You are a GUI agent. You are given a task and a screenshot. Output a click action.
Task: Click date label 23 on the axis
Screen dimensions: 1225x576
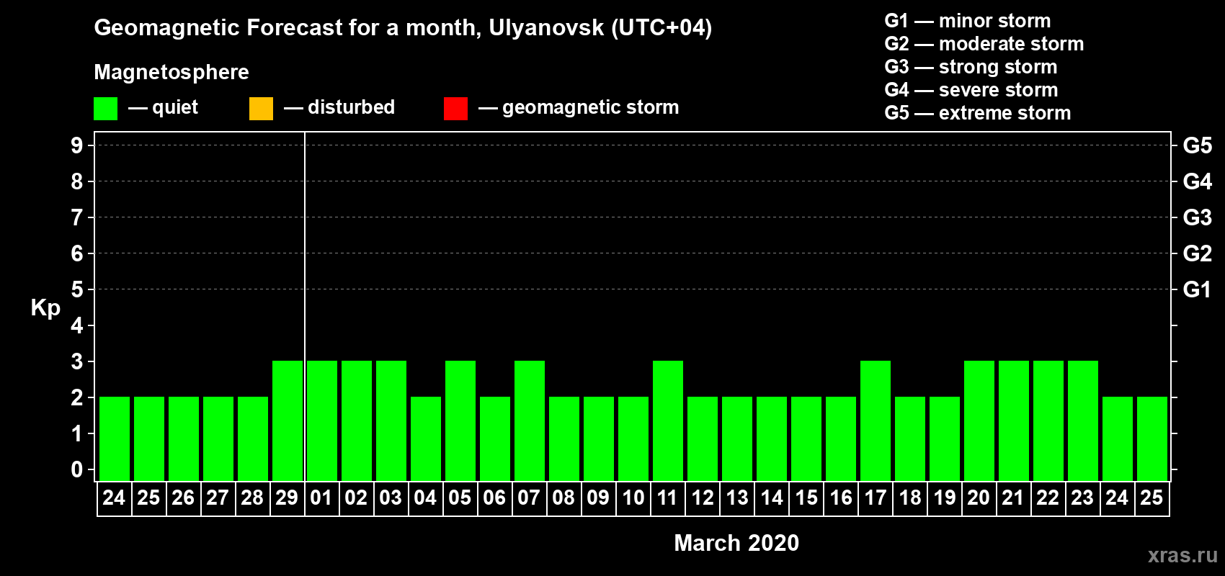[x=1082, y=498]
